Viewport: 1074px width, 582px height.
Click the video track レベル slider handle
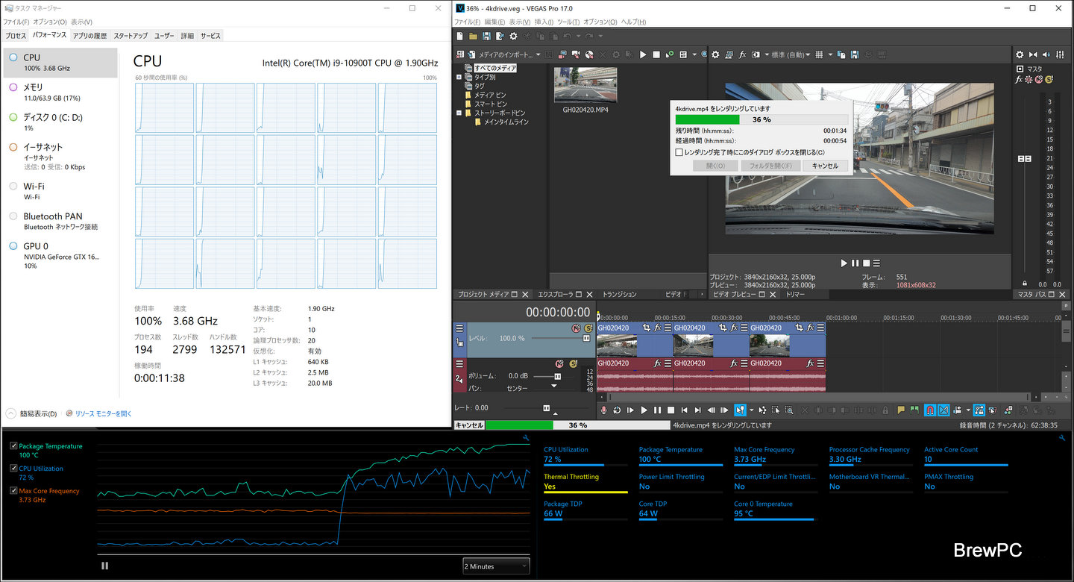click(586, 338)
